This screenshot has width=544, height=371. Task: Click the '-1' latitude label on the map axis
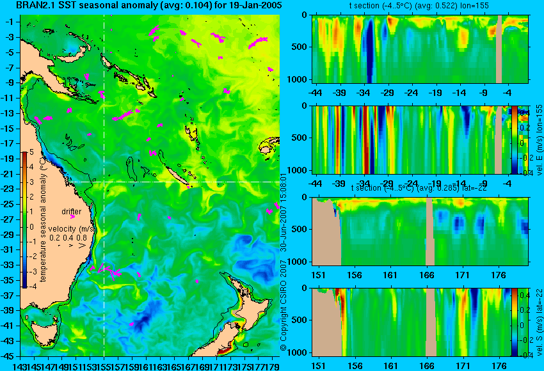click(x=10, y=22)
